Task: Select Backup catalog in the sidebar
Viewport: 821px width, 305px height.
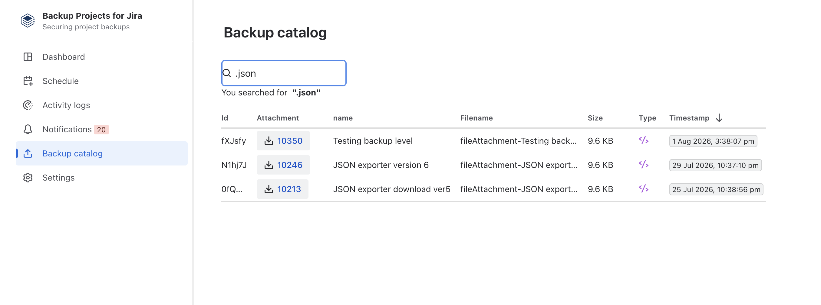Action: [x=102, y=153]
